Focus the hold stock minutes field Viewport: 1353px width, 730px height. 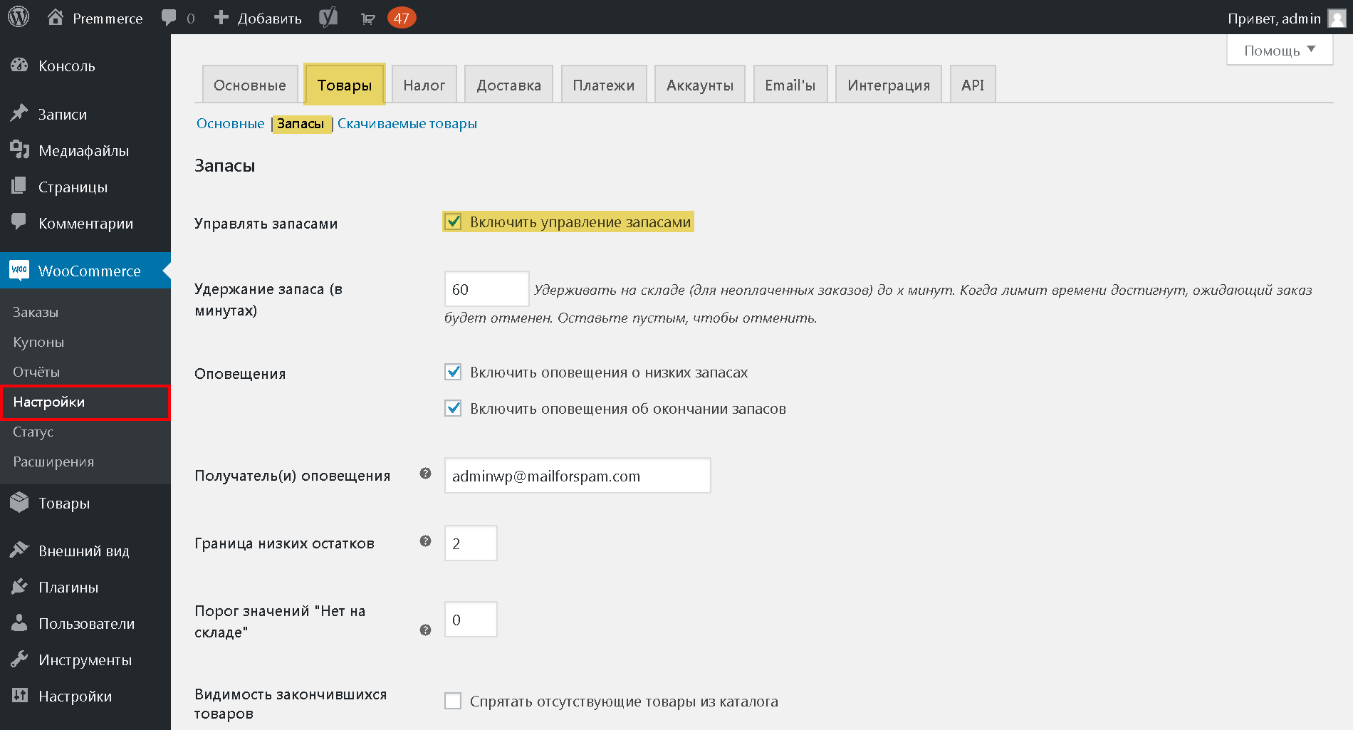487,289
